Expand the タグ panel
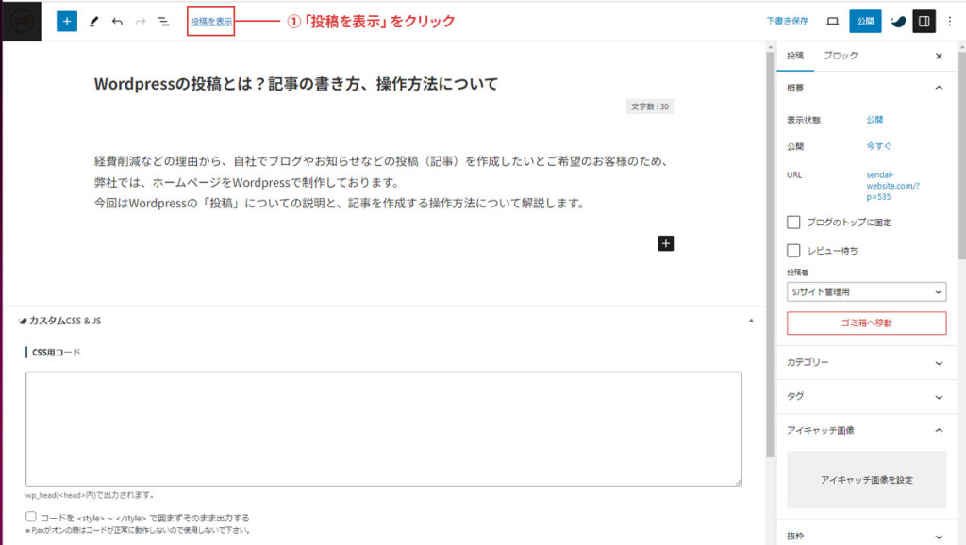Viewport: 966px width, 545px height. point(866,396)
